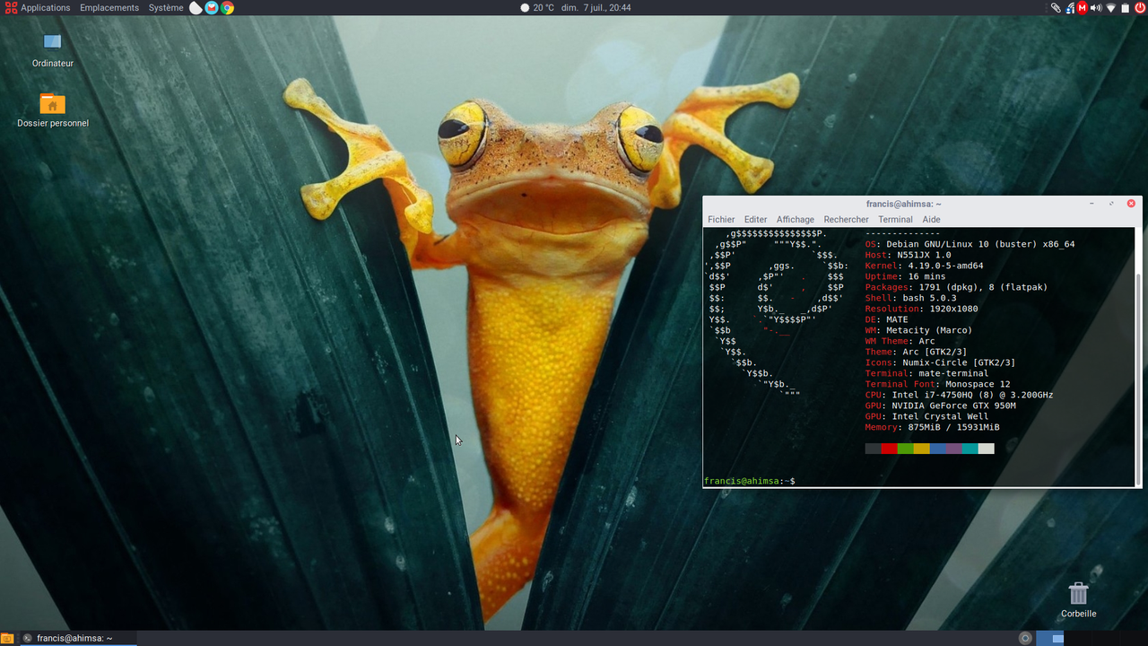Click the red color block in neofetch palette
The height and width of the screenshot is (646, 1148).
pos(890,449)
